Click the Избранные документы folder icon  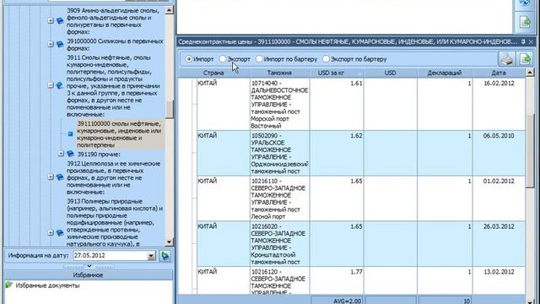pyautogui.click(x=8, y=285)
